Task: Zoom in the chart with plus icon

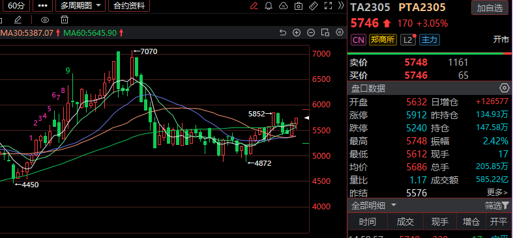Action: coord(297,33)
